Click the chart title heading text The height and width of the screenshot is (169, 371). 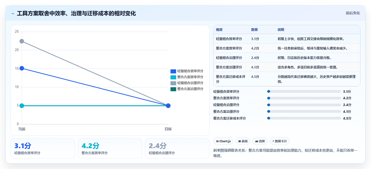[x=76, y=13]
